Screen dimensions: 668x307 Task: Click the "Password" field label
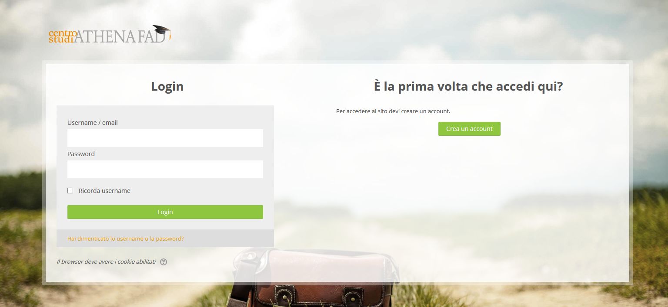click(x=81, y=154)
